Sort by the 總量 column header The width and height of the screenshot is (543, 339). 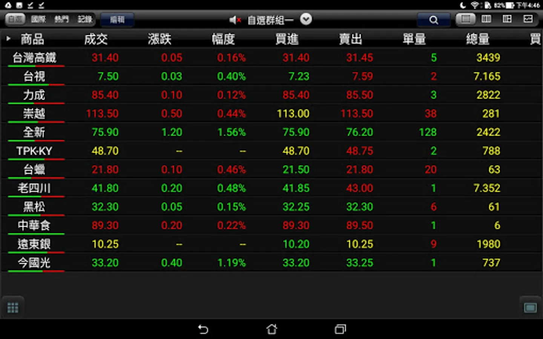coord(478,39)
